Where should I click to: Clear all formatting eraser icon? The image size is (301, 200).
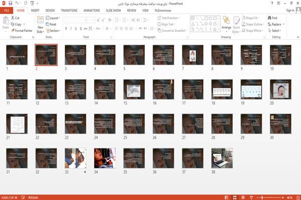(x=109, y=20)
